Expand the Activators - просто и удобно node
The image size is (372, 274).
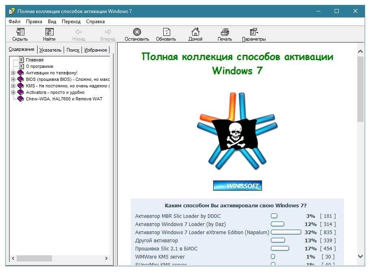(x=13, y=92)
